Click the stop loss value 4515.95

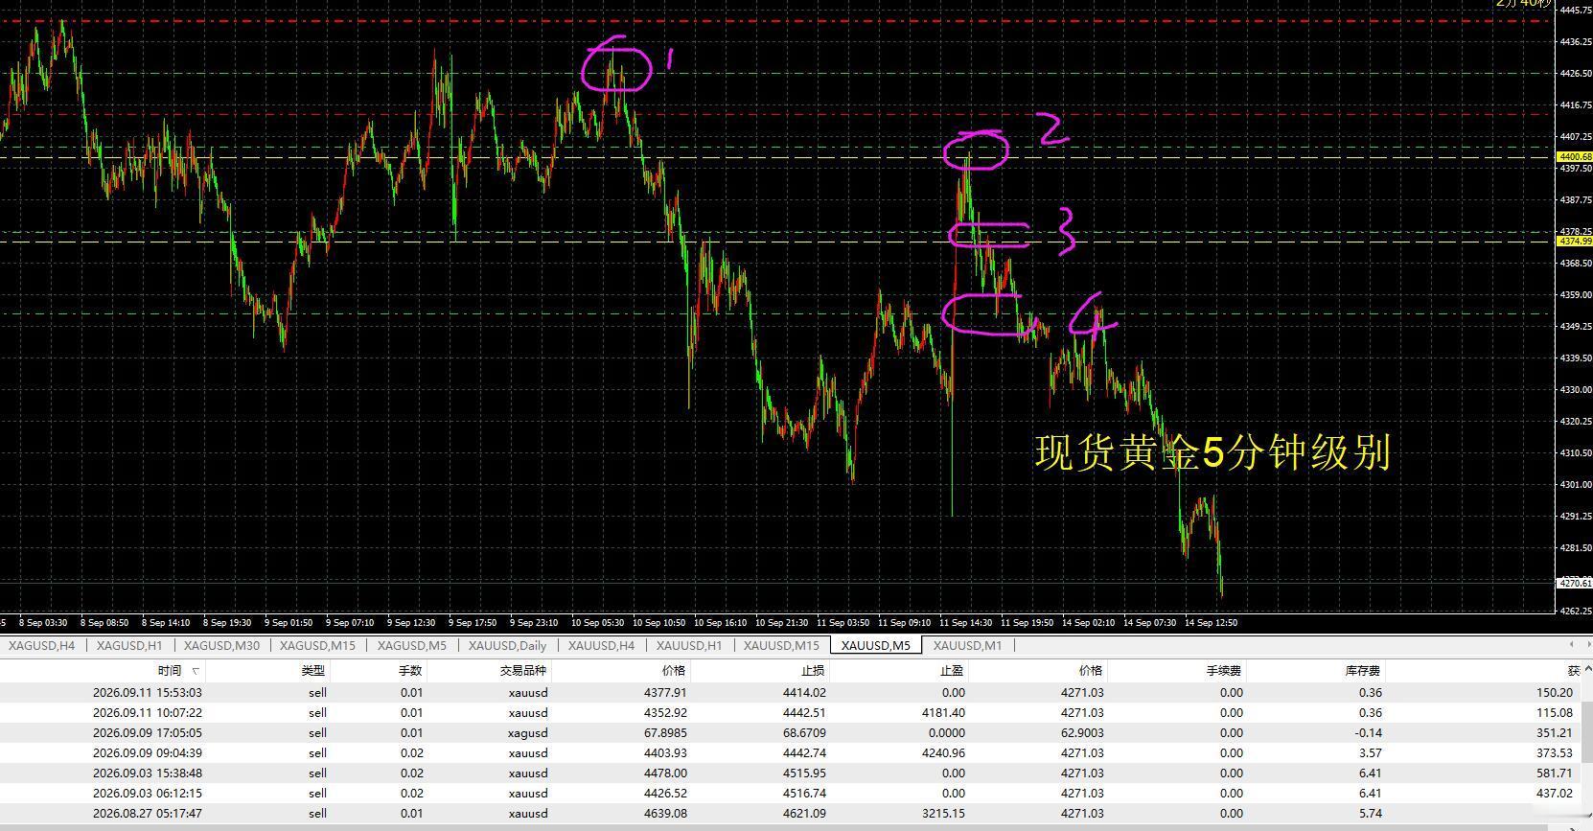click(x=804, y=773)
